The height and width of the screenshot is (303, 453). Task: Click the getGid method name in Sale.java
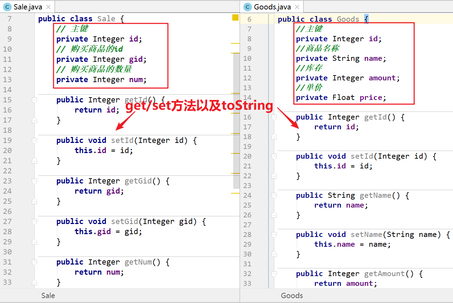point(138,181)
